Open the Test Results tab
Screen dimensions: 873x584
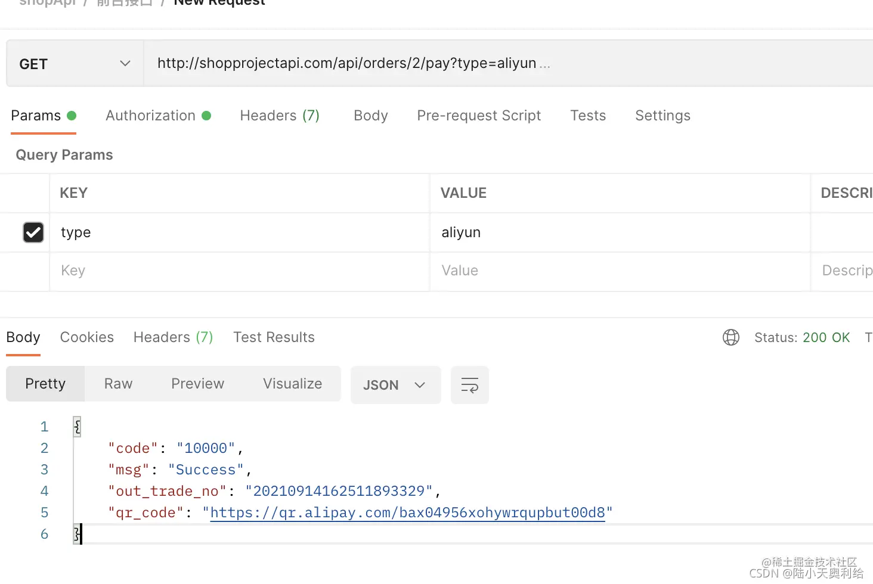click(274, 337)
